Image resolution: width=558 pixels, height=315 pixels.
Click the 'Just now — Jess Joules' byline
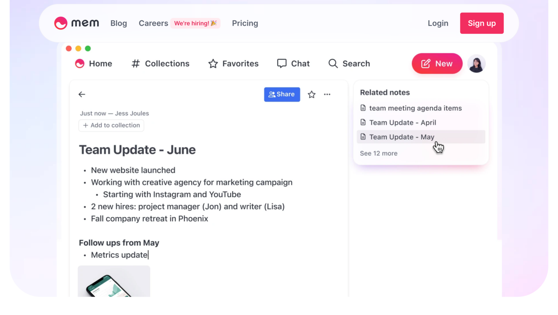point(114,113)
